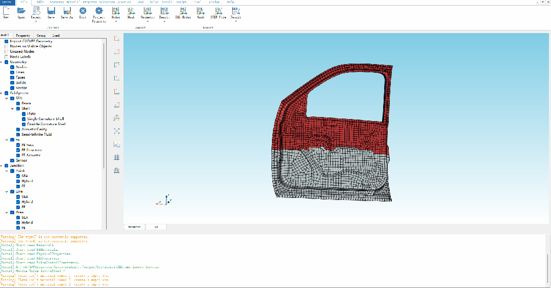Collapse the Geometry tree node
551x288 pixels.
[2, 62]
